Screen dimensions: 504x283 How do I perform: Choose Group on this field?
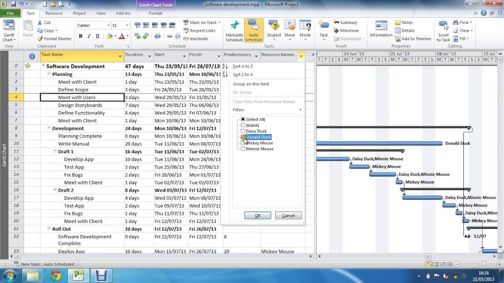(251, 84)
